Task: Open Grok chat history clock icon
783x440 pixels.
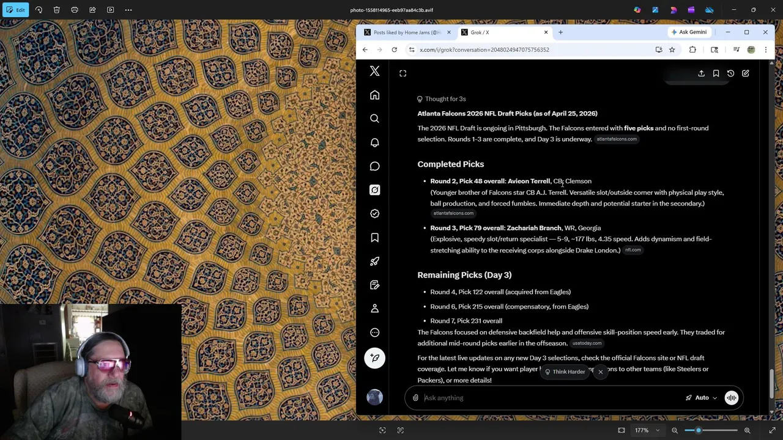Action: (x=730, y=73)
